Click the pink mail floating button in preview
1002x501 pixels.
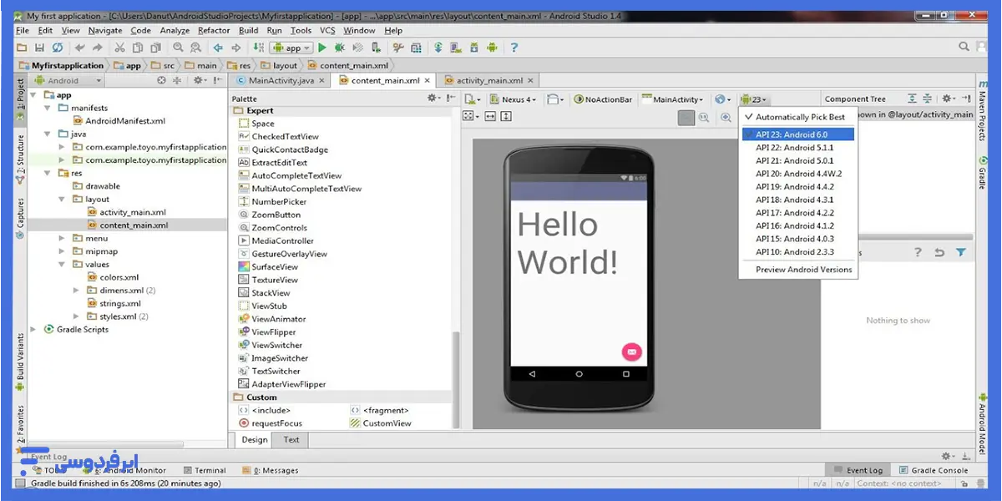[x=632, y=352]
